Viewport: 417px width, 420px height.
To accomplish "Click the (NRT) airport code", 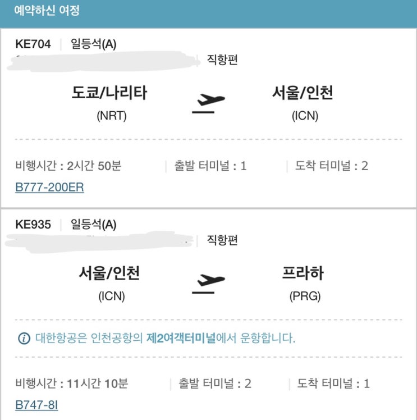I will [112, 116].
